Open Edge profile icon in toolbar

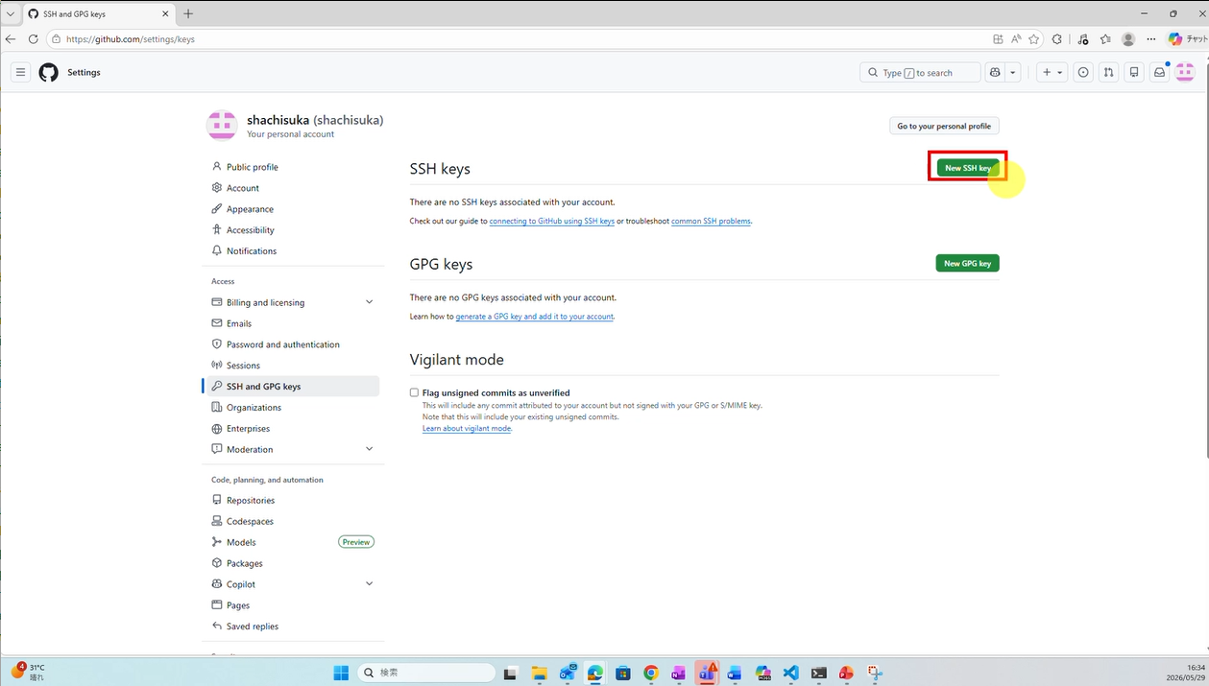(1128, 39)
